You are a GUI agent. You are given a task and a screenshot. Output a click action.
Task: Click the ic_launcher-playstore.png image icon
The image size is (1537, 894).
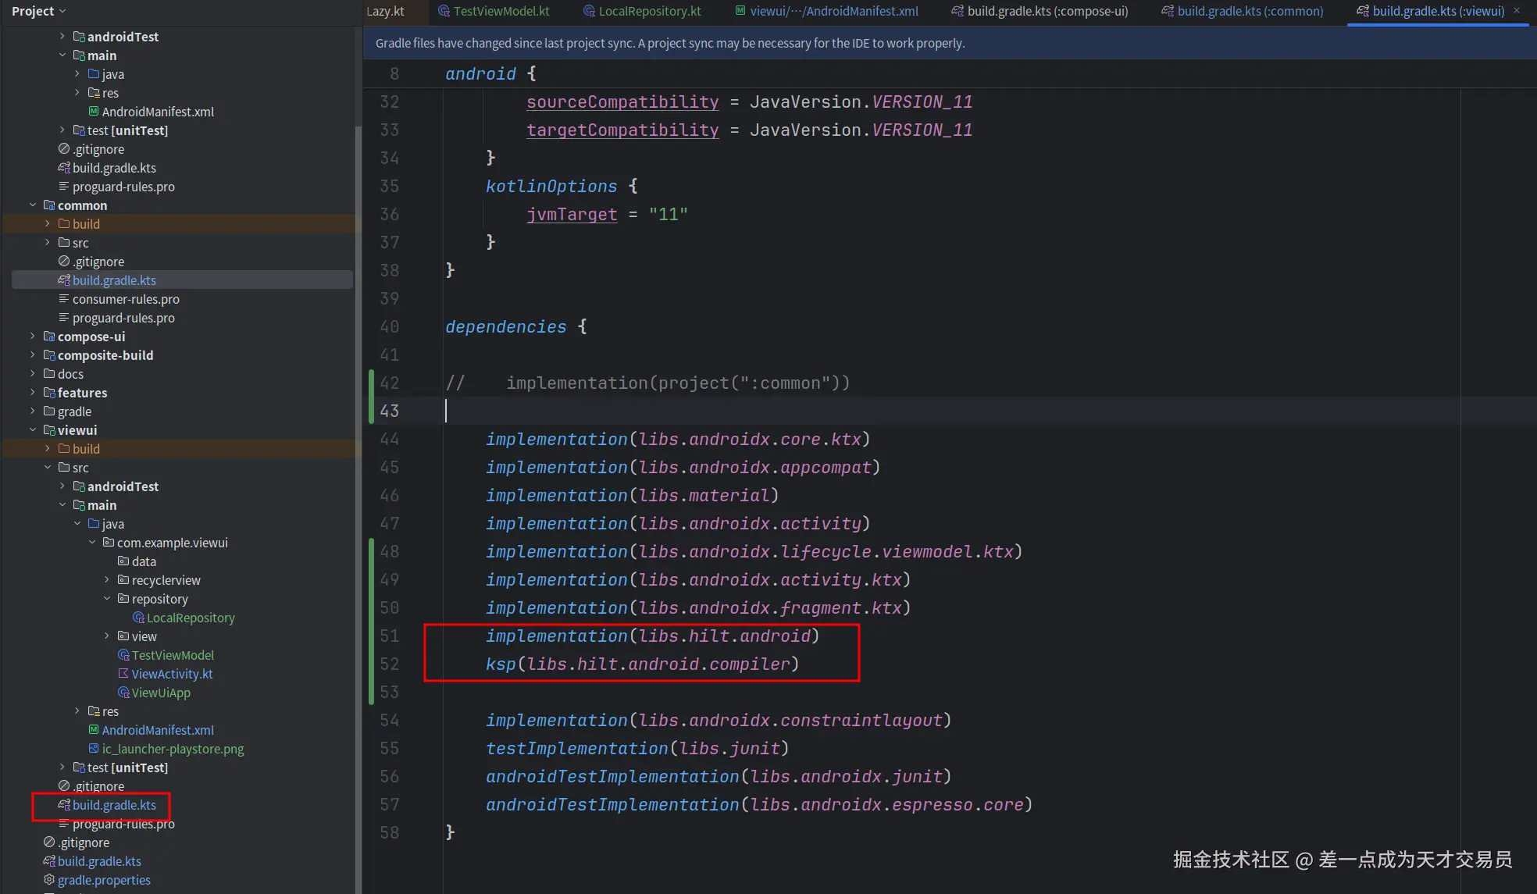pos(94,749)
